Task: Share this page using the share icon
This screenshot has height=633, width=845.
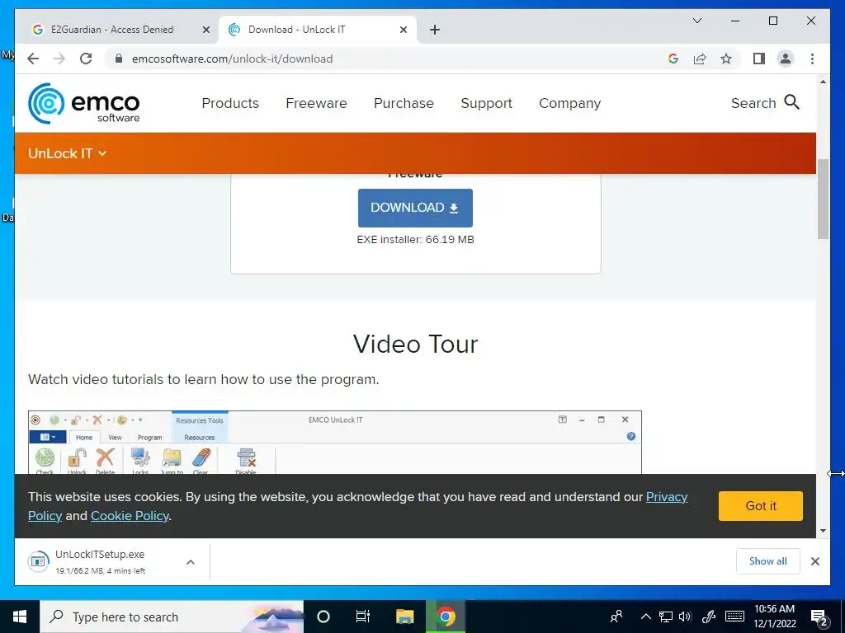Action: coord(700,59)
